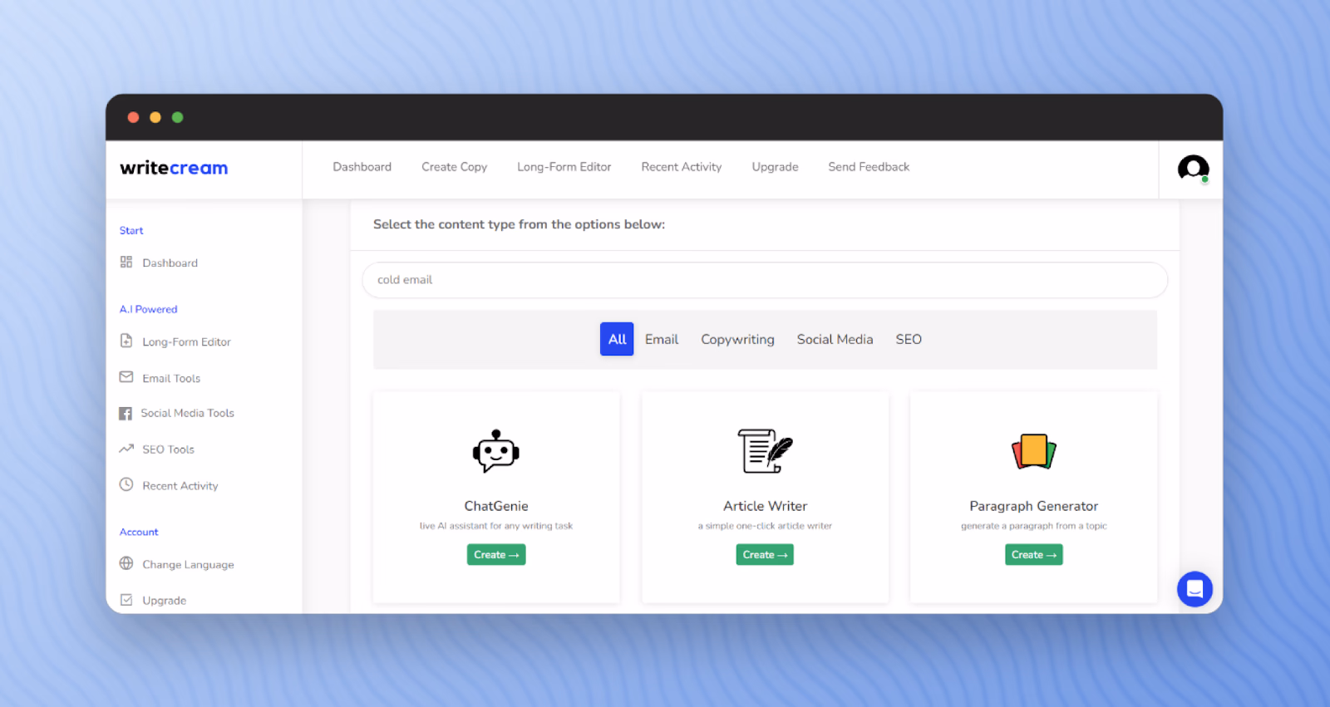This screenshot has height=707, width=1330.
Task: Click the 'A.I Powered' sidebar section label
Action: pos(148,309)
